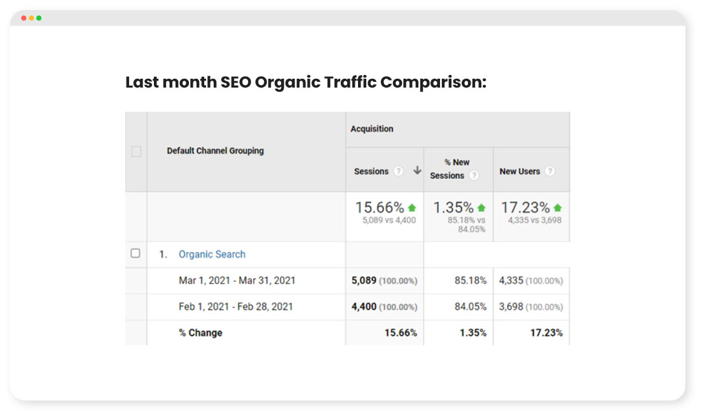Open the % New Sessions help icon
Viewport: 702px width, 417px height.
click(474, 176)
